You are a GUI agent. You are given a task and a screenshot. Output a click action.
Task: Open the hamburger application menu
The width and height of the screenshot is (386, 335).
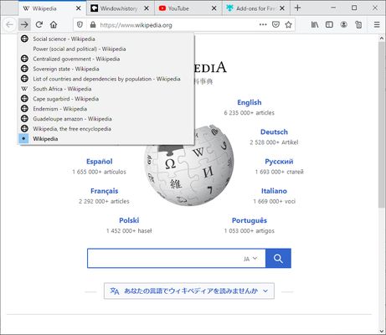(377, 24)
